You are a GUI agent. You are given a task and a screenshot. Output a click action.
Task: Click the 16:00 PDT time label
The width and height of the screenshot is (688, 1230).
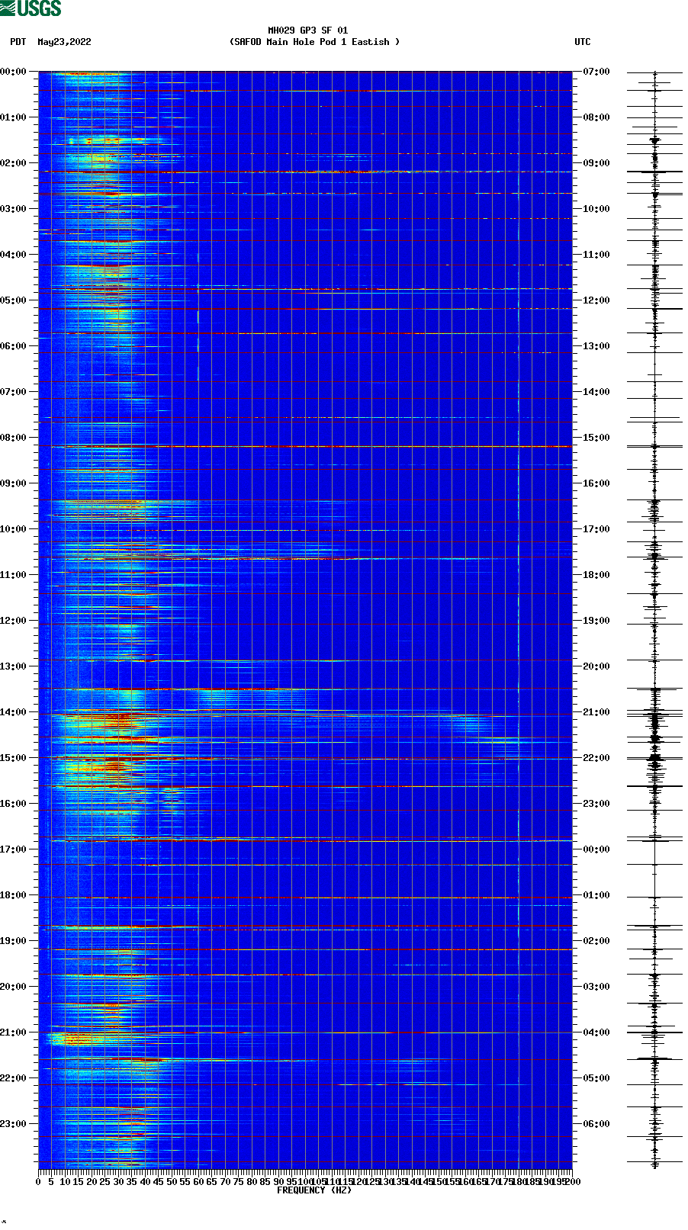click(x=13, y=804)
